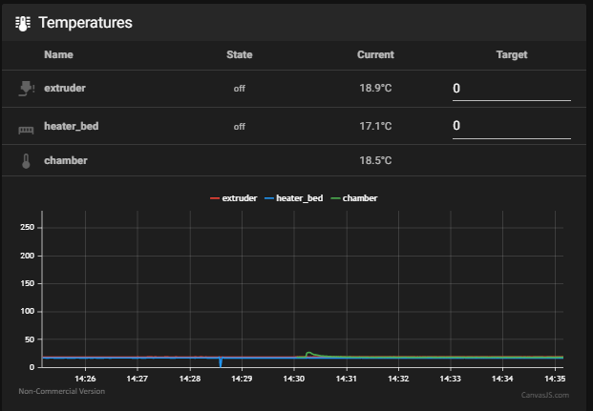Click the extruder 18.9°C reading
This screenshot has height=411, width=593.
coord(375,88)
